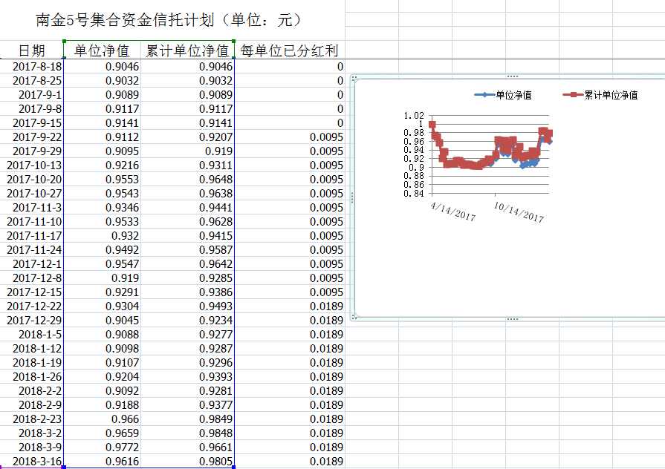
Task: Click the selection handle below 0.9805 cell
Action: 235,467
